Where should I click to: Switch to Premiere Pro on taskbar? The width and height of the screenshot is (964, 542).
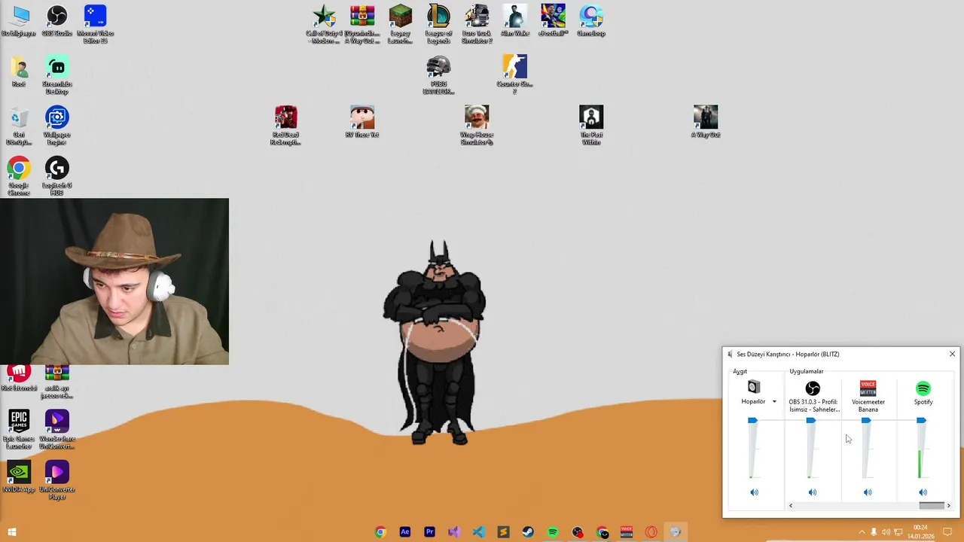429,532
